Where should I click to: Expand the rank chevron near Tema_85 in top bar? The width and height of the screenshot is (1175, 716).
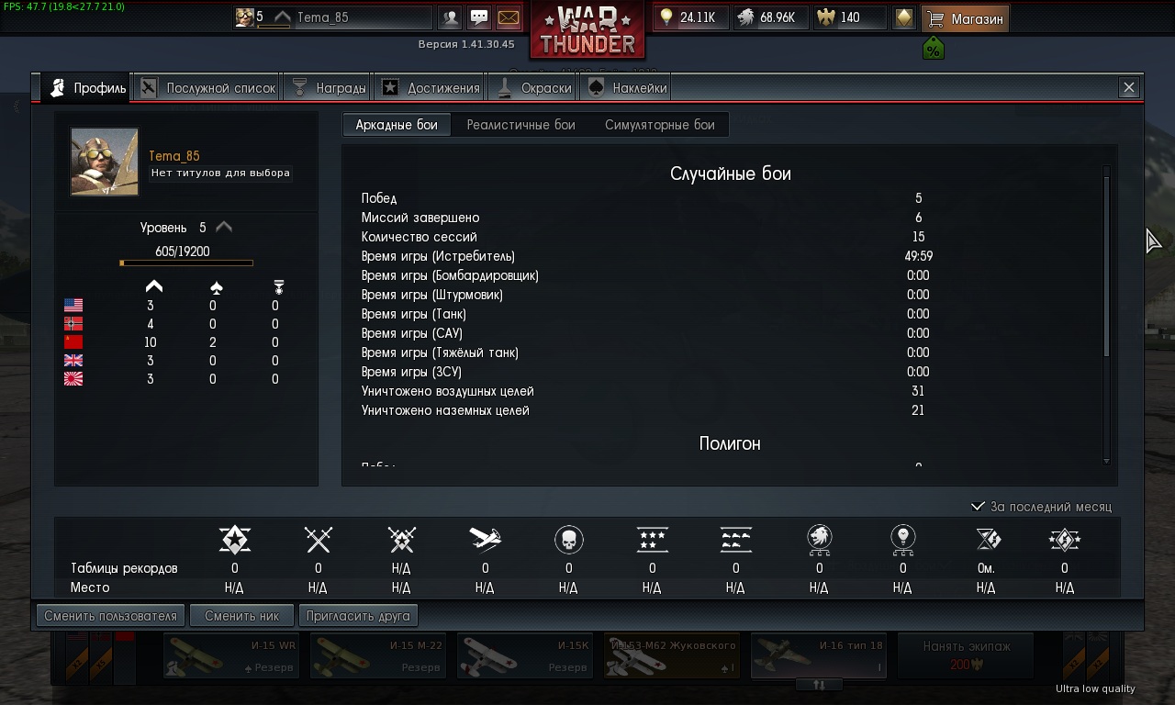point(283,17)
